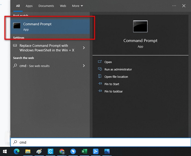Open File Explorer from the taskbar
The height and width of the screenshot is (156, 191).
point(28,151)
